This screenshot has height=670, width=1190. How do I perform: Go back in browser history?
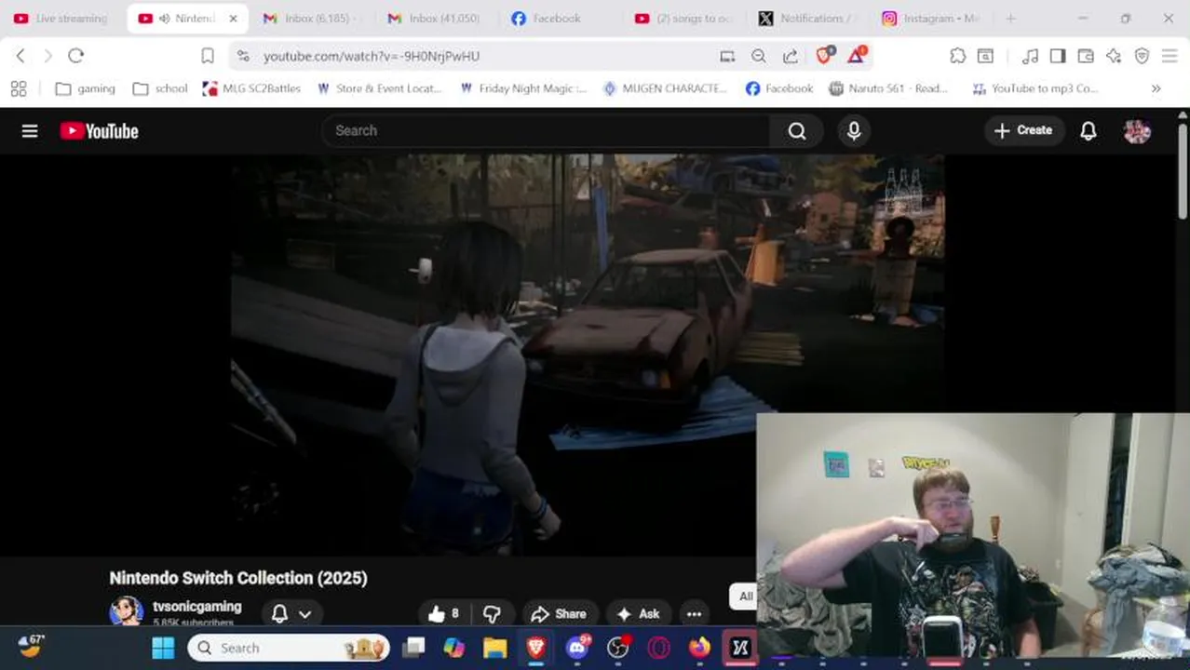pos(20,56)
